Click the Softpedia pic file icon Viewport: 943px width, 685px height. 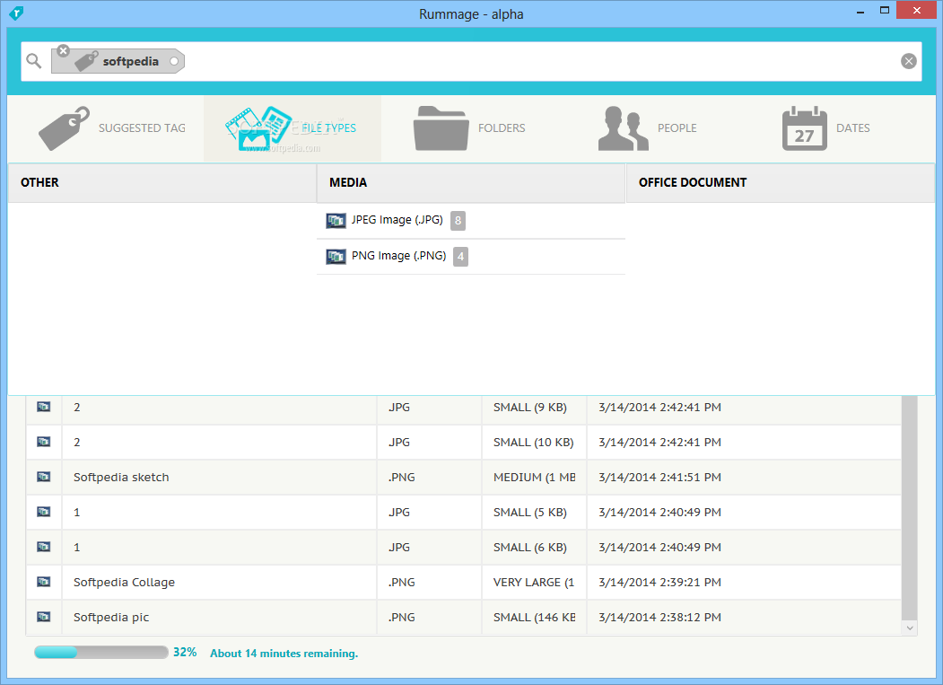(43, 617)
